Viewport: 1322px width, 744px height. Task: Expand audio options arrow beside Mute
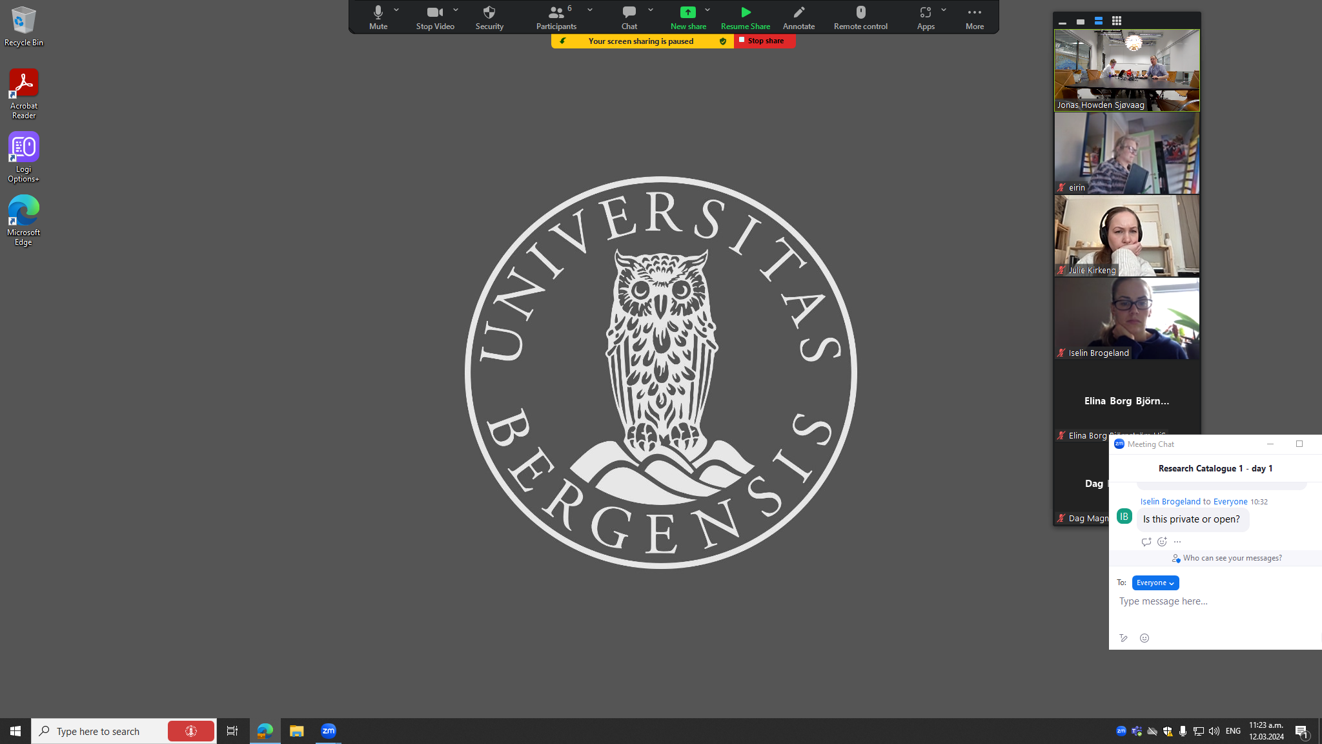pos(396,10)
